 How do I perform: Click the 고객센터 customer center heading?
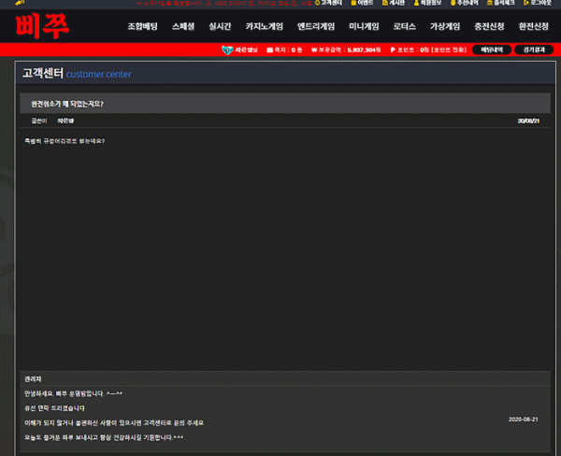[x=77, y=74]
